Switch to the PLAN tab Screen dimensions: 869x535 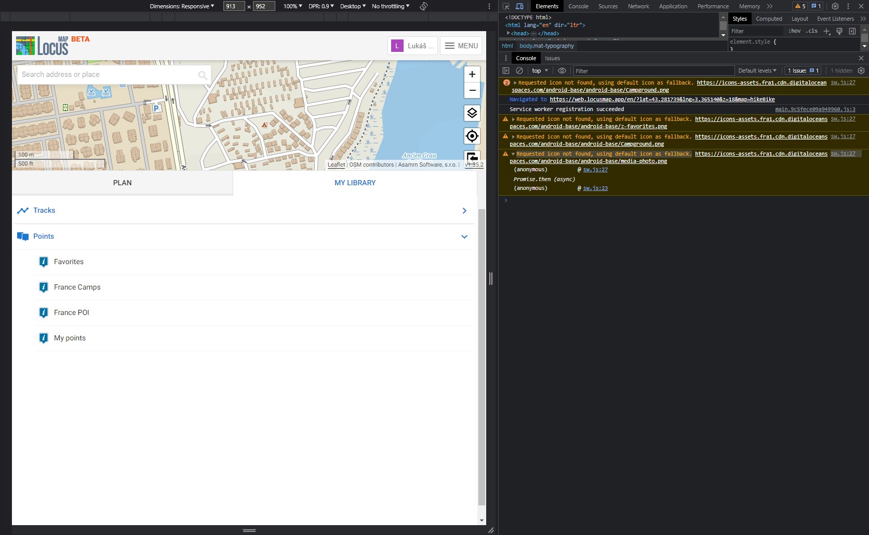123,183
